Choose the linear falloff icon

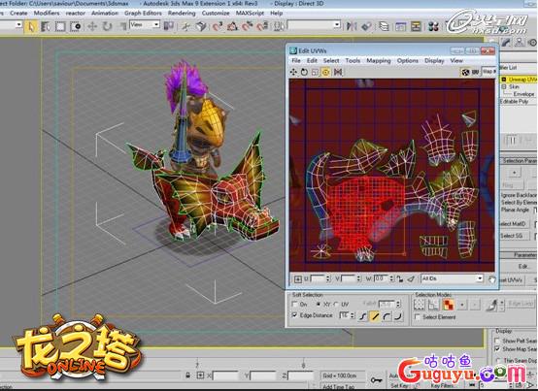(375, 316)
